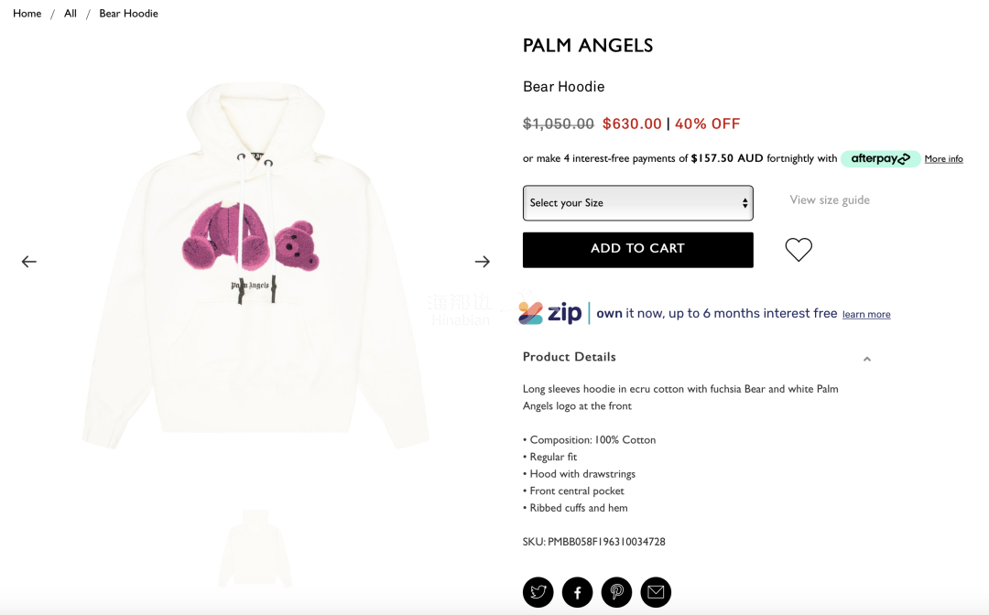989x615 pixels.
Task: Share product via email icon
Action: tap(656, 592)
